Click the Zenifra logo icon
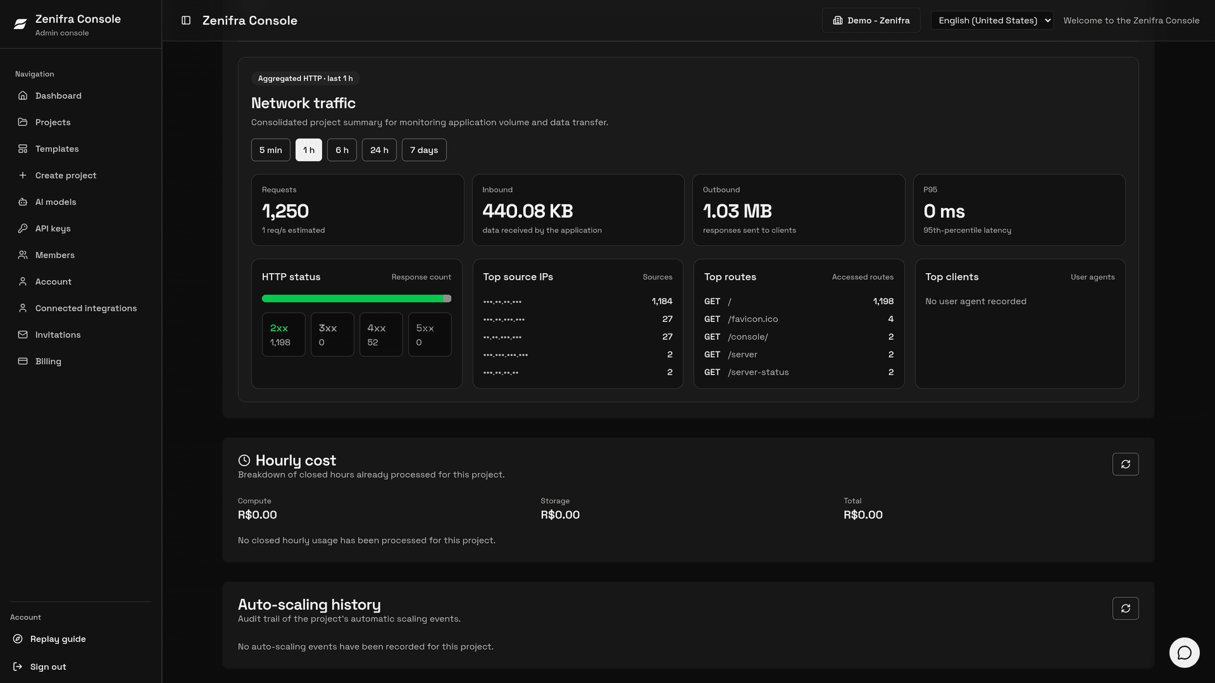The height and width of the screenshot is (683, 1215). point(20,24)
